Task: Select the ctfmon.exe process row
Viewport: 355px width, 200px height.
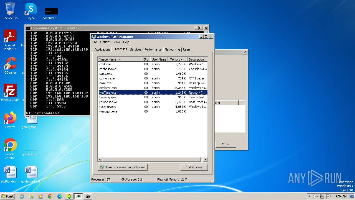Action: [153, 78]
